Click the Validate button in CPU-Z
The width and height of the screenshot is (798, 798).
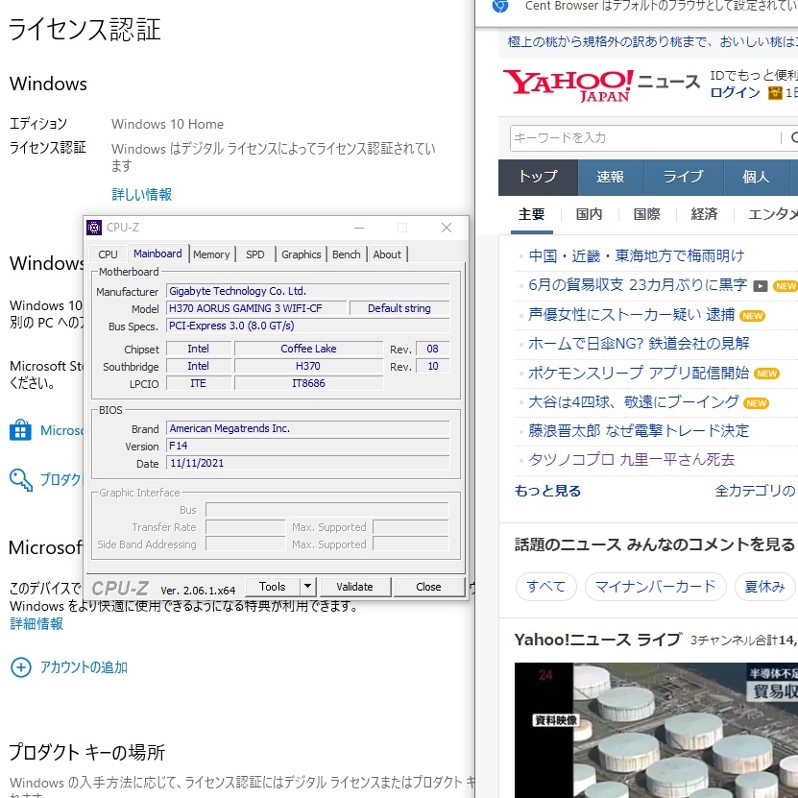click(354, 587)
